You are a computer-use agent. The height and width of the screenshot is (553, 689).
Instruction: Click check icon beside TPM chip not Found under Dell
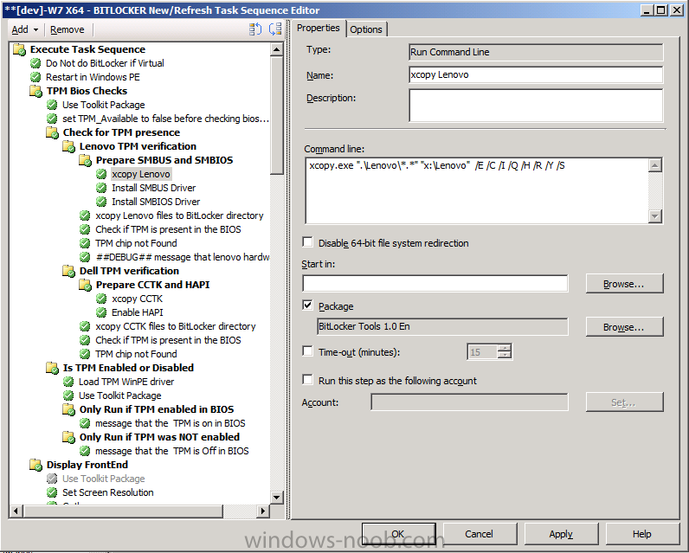(x=85, y=354)
